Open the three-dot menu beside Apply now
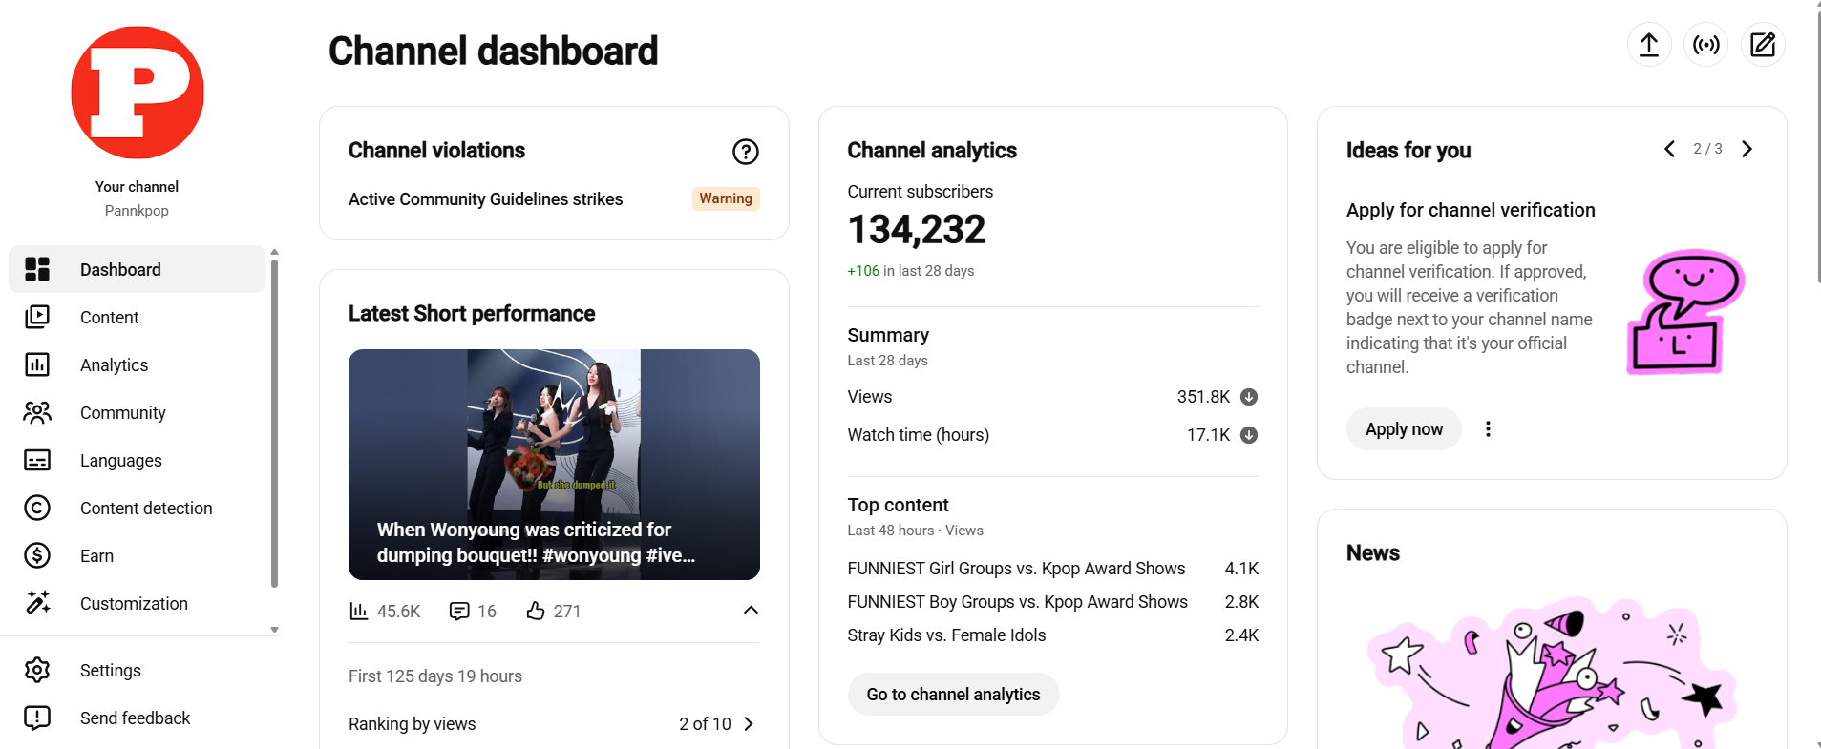This screenshot has width=1821, height=749. coord(1488,429)
